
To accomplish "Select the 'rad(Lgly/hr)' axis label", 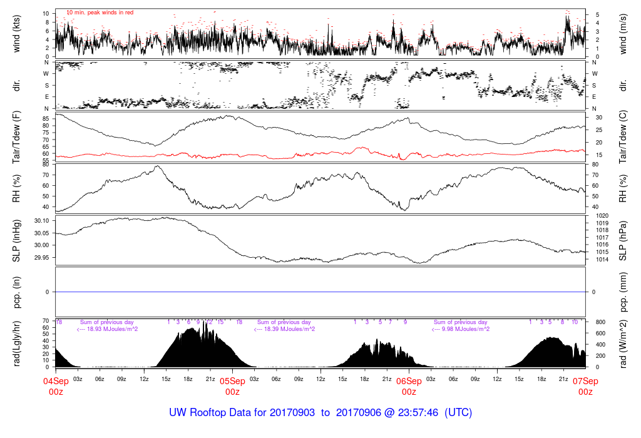I will click(16, 344).
